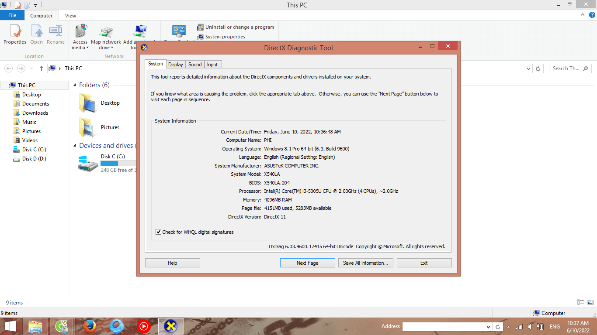Select Music in the navigation pane
Viewport: 597px width, 335px height.
click(x=29, y=122)
